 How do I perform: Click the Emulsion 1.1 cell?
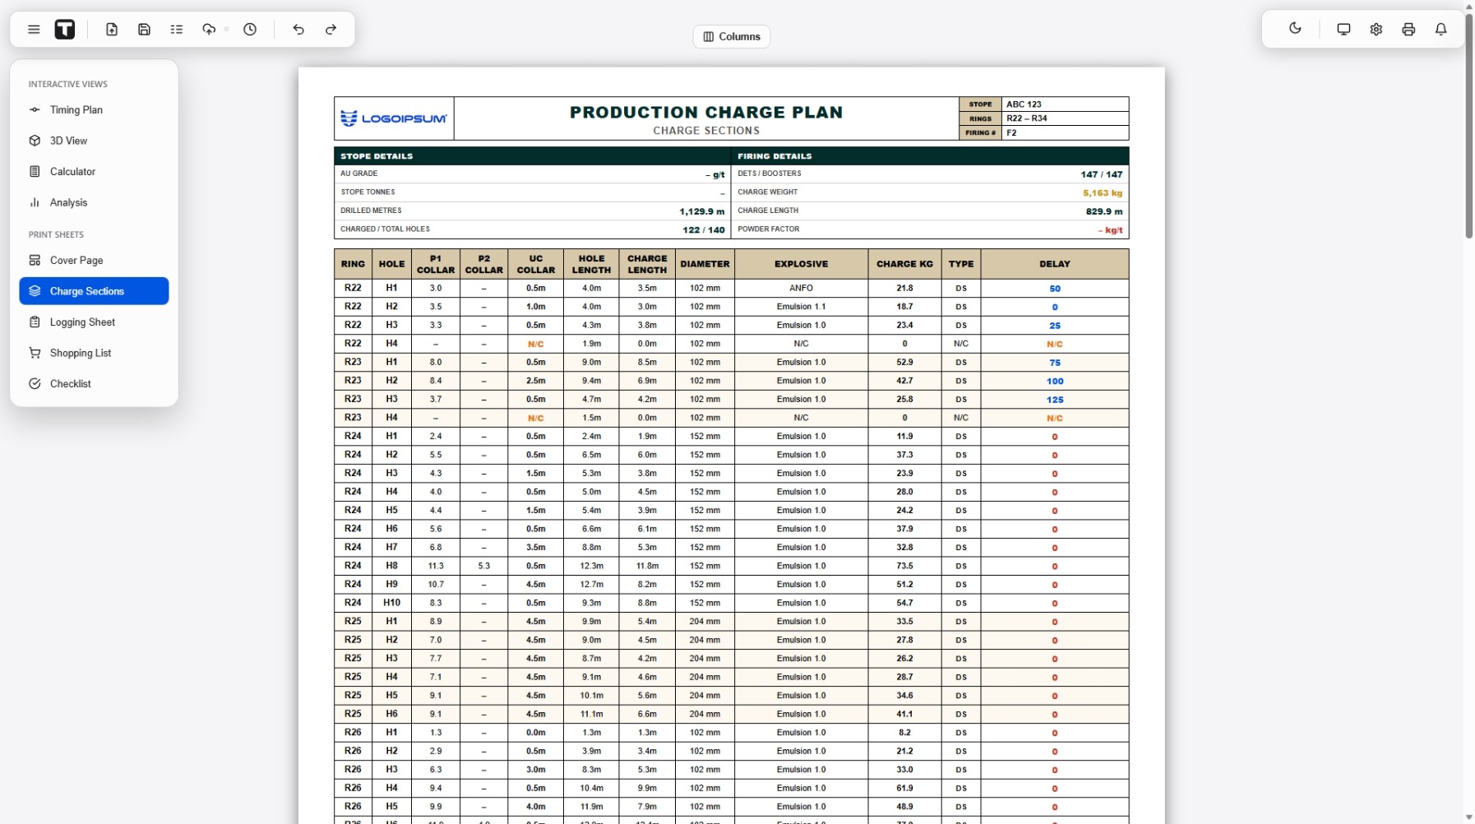[801, 307]
